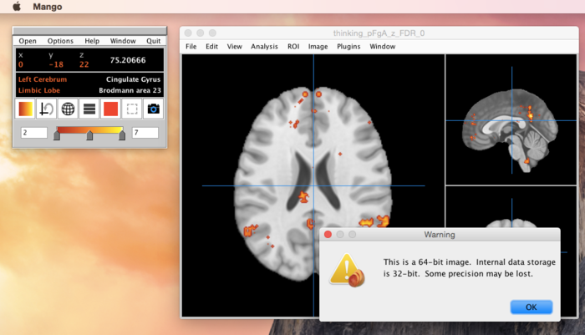Click Quit in the toolbox menu
Screen dimensions: 585x335
point(153,41)
